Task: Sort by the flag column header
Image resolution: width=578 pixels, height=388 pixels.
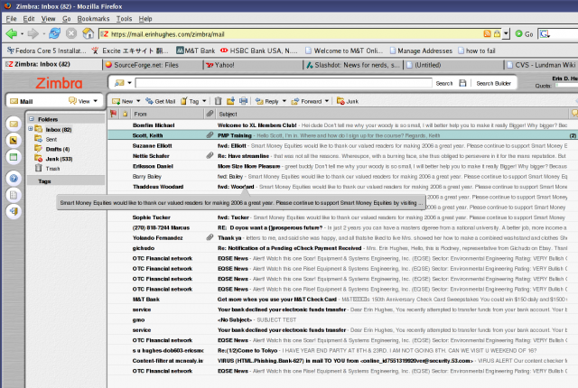Action: pos(114,114)
